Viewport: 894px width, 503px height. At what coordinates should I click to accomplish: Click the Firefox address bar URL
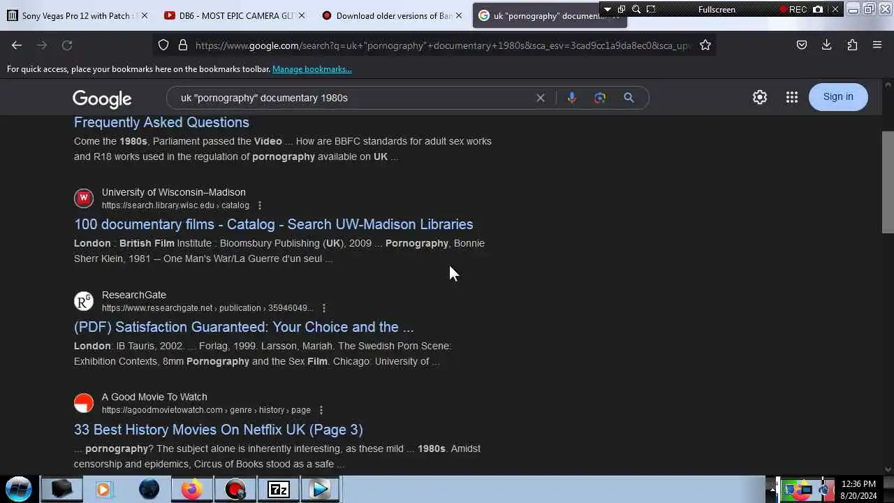pyautogui.click(x=443, y=45)
